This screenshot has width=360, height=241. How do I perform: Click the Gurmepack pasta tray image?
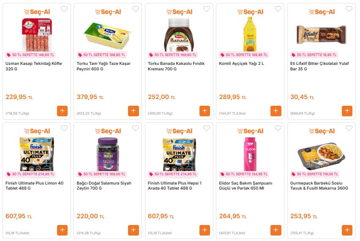coord(321,153)
